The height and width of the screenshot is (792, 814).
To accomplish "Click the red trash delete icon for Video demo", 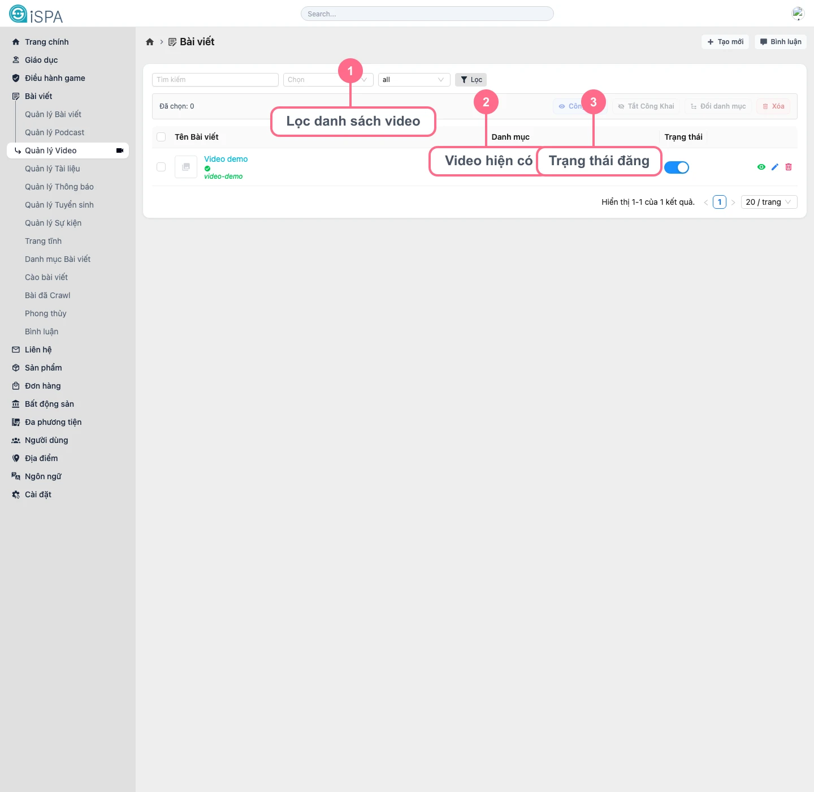I will pos(789,167).
